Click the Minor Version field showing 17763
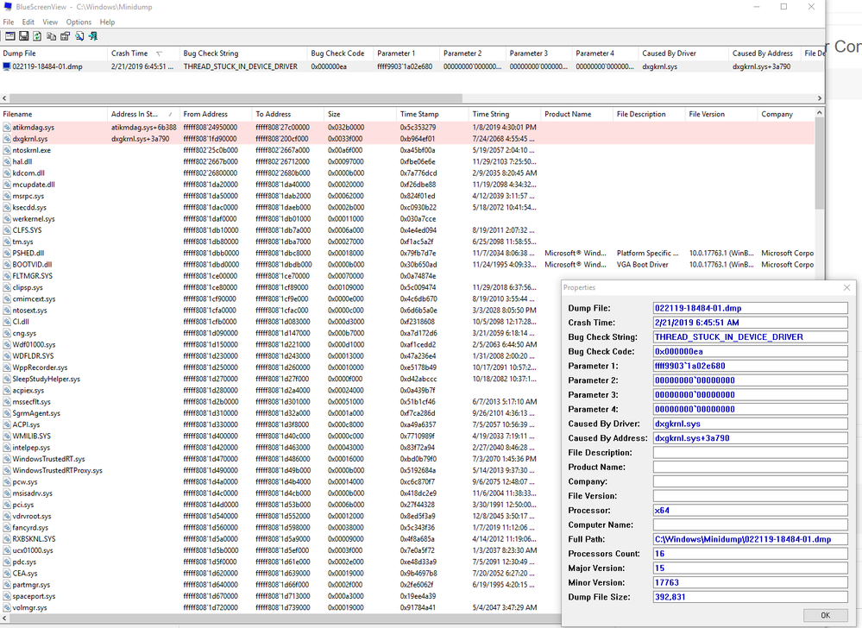Viewport: 862px width, 628px height. [x=751, y=582]
